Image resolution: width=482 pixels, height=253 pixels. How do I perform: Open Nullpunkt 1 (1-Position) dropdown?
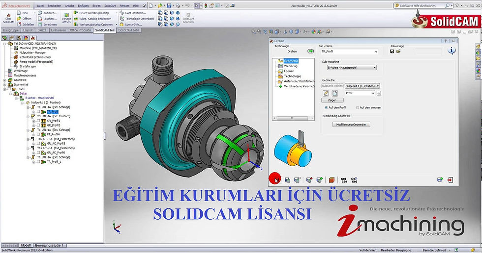(x=362, y=86)
